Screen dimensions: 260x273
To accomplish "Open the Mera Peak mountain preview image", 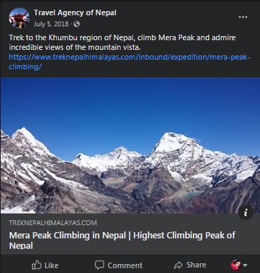I will [x=130, y=146].
